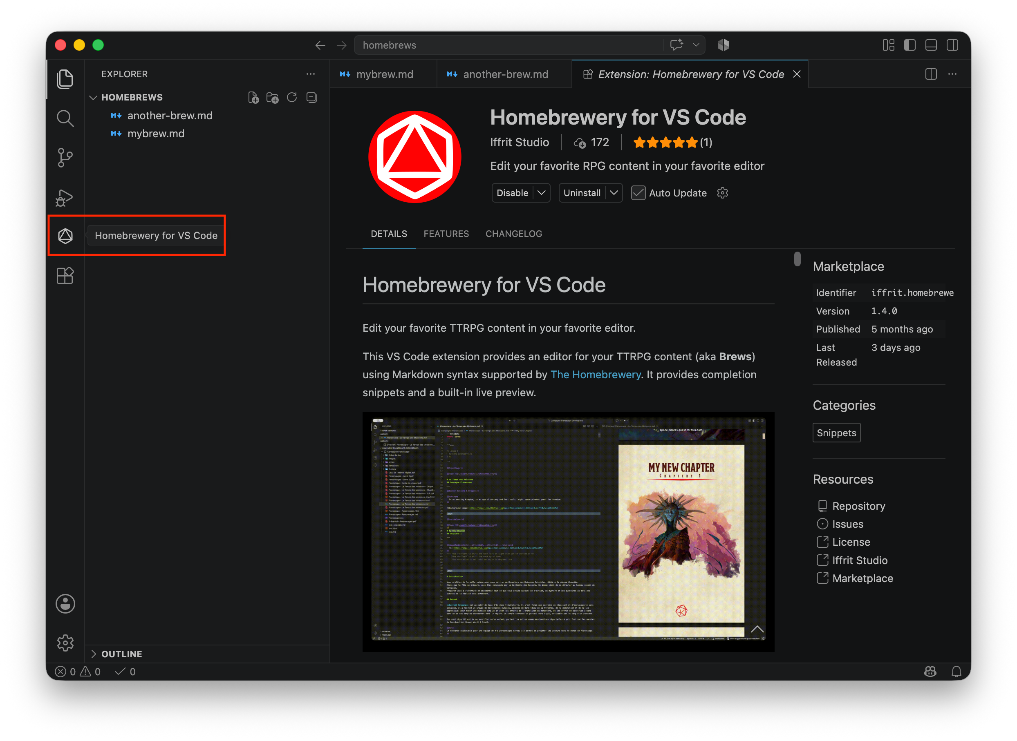
Task: Open the notifications bell in status bar
Action: click(957, 671)
